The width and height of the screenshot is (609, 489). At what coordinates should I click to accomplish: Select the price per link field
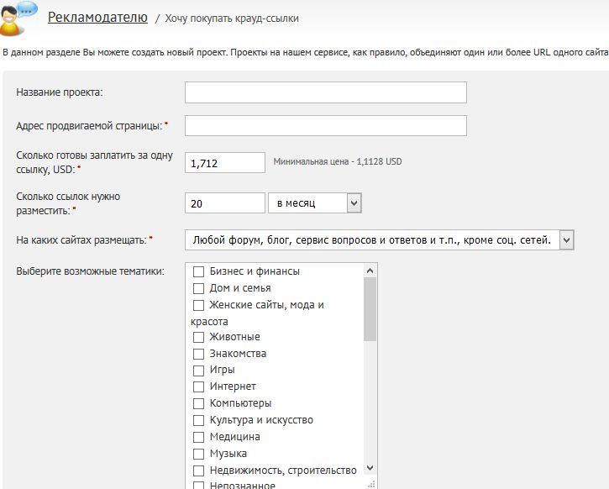(x=225, y=162)
